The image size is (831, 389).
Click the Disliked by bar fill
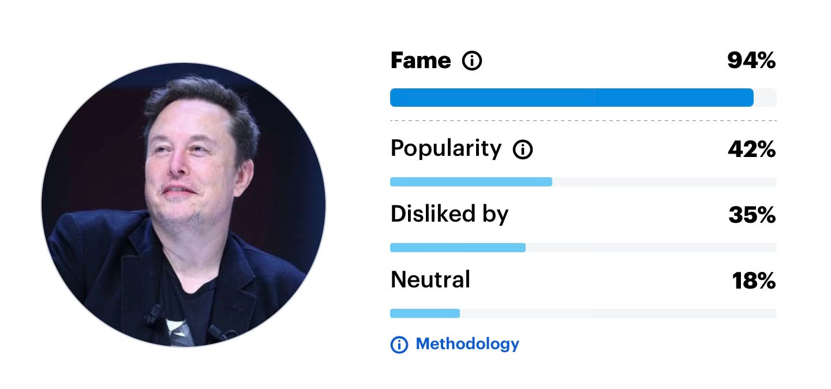click(x=458, y=248)
